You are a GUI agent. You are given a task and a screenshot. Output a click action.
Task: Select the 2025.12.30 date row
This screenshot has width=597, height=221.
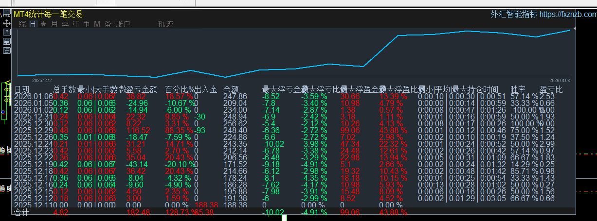(34, 124)
